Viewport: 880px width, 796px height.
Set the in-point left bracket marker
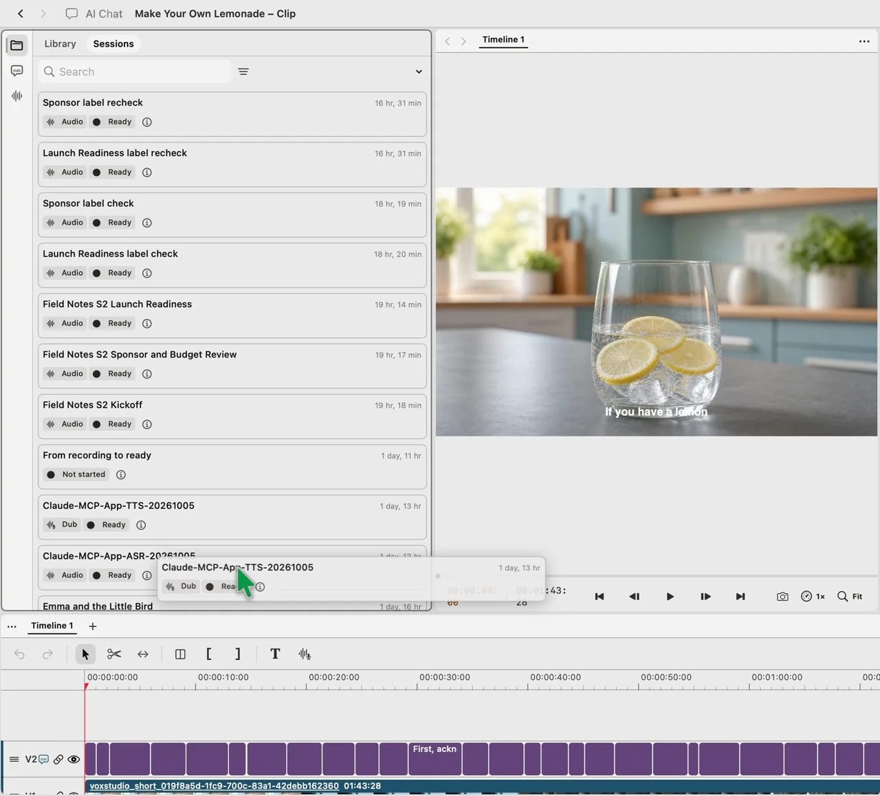point(209,654)
